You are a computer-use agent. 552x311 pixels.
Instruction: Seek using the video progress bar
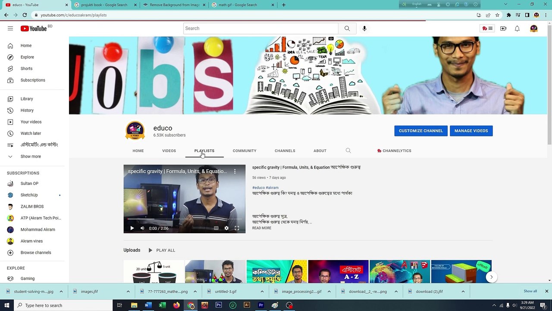(x=185, y=219)
